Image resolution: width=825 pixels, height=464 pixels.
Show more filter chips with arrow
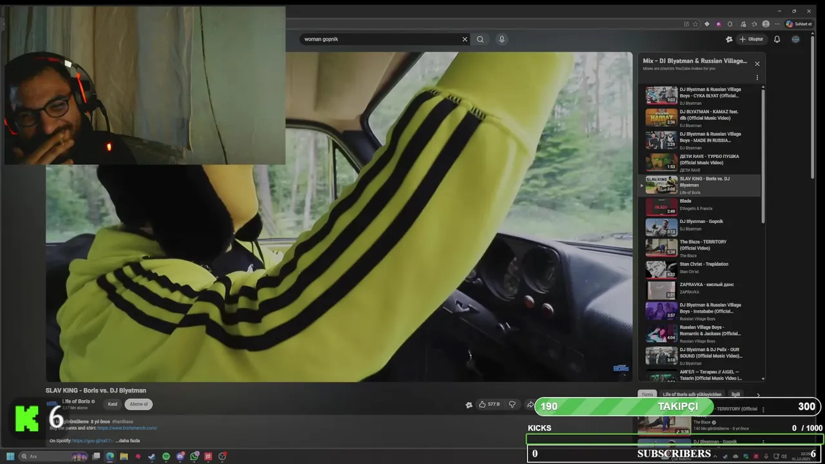(758, 394)
